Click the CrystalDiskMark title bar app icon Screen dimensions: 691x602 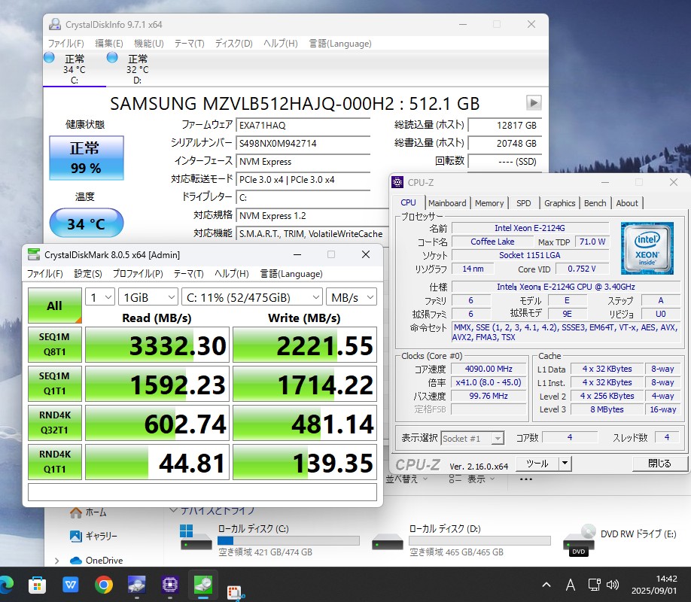(x=33, y=254)
